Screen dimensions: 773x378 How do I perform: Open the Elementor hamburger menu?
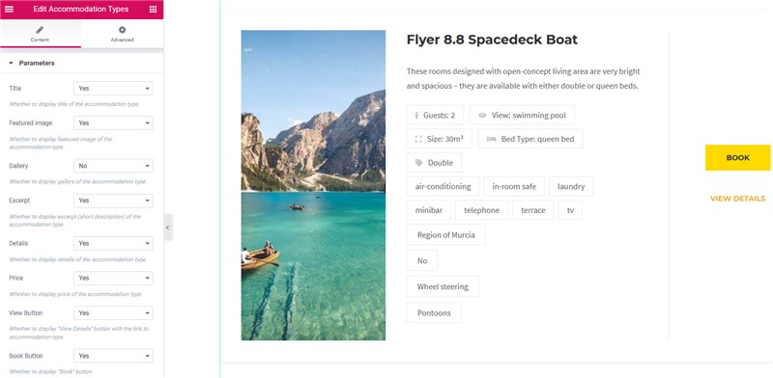point(9,10)
